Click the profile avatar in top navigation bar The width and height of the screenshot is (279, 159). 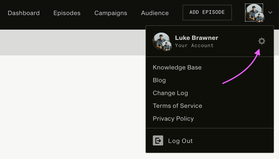[254, 13]
